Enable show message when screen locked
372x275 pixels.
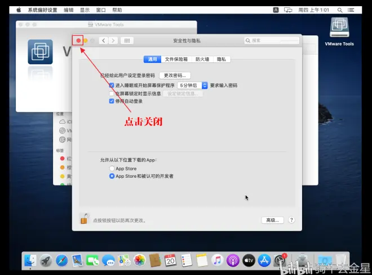pyautogui.click(x=112, y=93)
